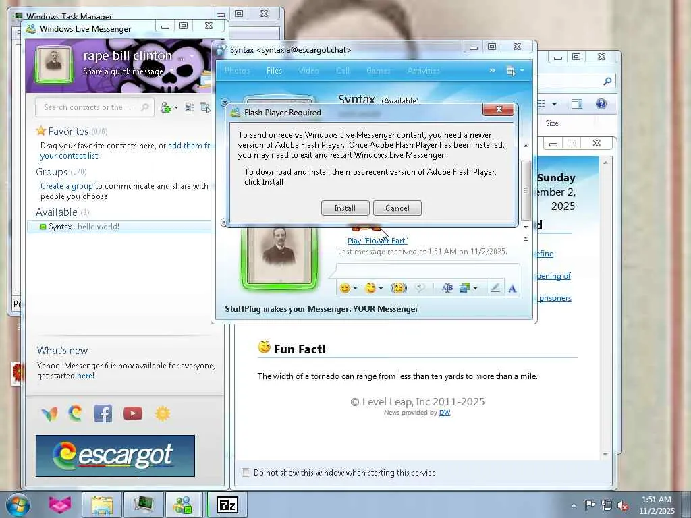Open the emoticon picker smiley
This screenshot has width=691, height=518.
click(x=345, y=288)
